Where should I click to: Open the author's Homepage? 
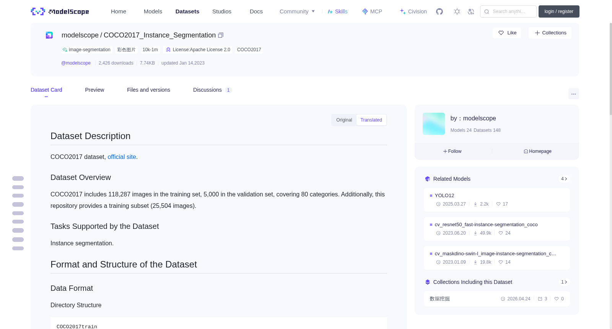point(537,151)
